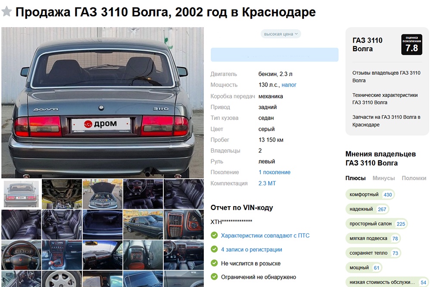Image resolution: width=431 pixels, height=287 pixels.
Task: Click the green checkmark beside Характеристики совпадают с ПТС
Action: [x=214, y=235]
